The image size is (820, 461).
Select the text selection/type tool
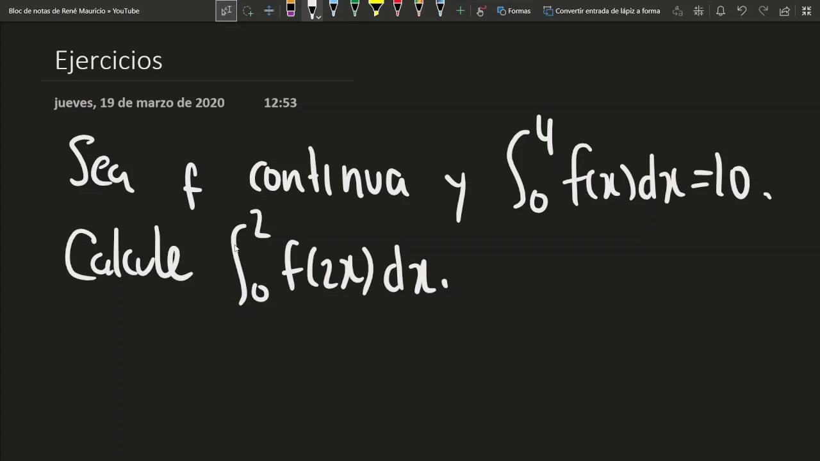coord(226,11)
